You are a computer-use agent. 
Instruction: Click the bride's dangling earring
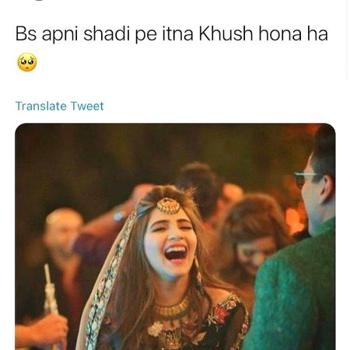pos(198,276)
